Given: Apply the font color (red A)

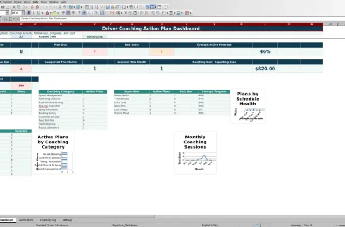Looking at the screenshot, I should [x=47, y=13].
